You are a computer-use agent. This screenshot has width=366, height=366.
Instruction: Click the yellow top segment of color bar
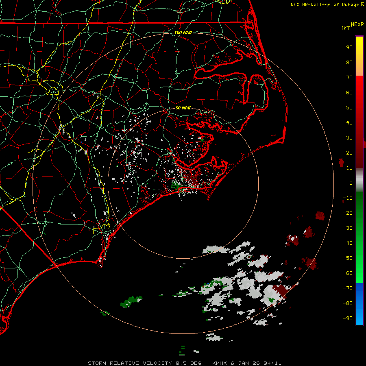click(359, 56)
